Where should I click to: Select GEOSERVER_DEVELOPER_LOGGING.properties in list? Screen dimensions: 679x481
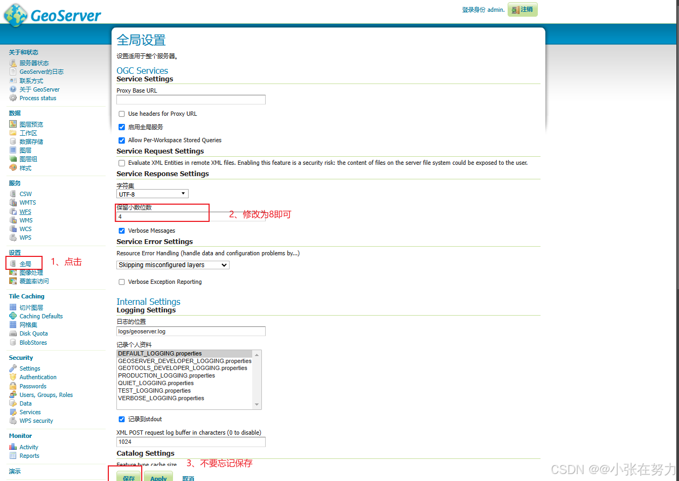[184, 361]
